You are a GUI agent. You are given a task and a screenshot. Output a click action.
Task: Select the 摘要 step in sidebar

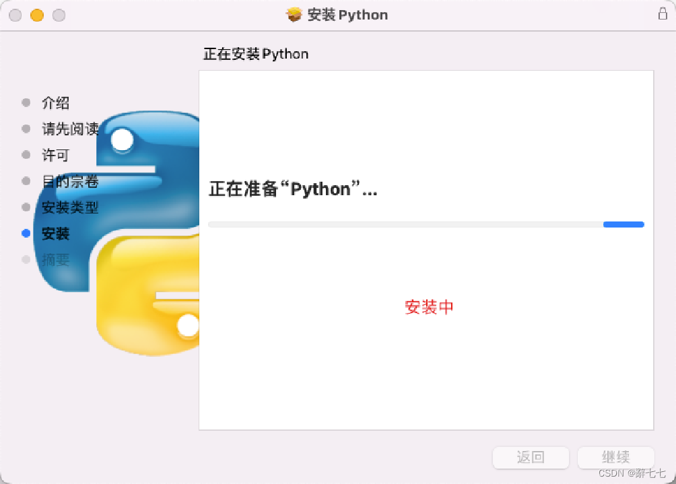click(x=55, y=260)
